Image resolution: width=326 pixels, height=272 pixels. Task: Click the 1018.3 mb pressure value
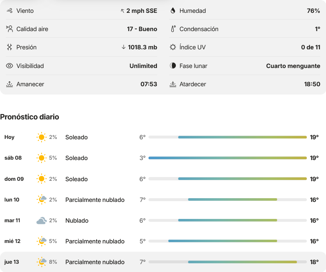[142, 47]
